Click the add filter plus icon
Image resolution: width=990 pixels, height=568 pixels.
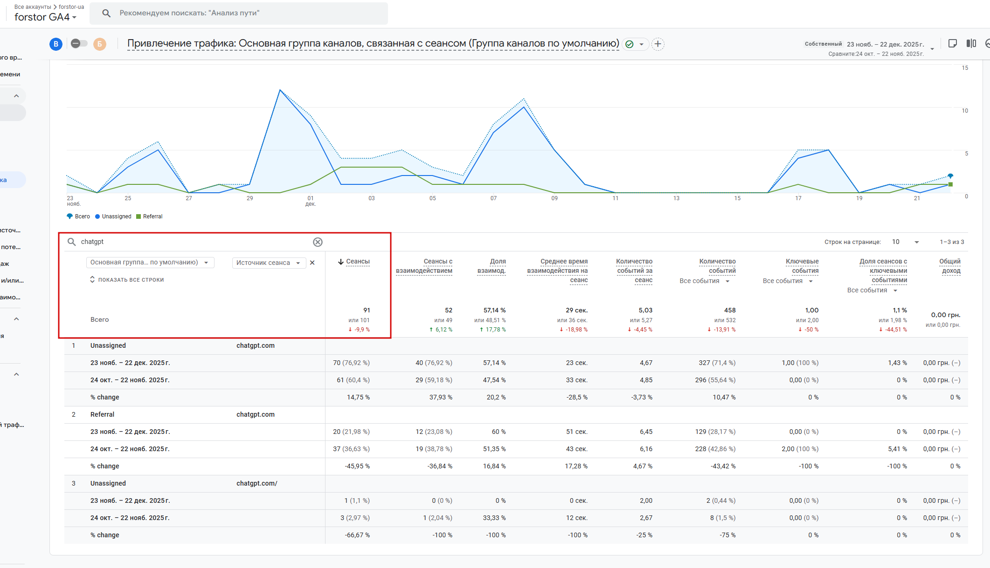coord(658,44)
